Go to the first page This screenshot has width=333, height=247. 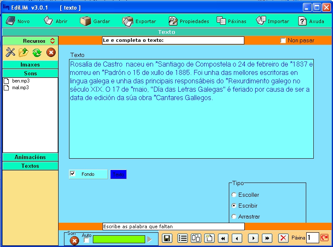coord(223,238)
